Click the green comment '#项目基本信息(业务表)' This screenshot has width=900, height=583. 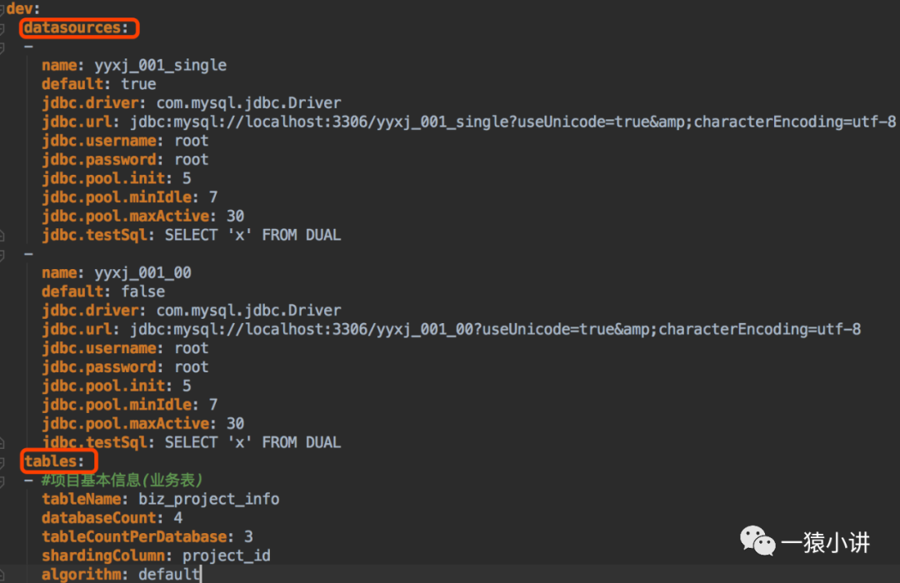(122, 480)
